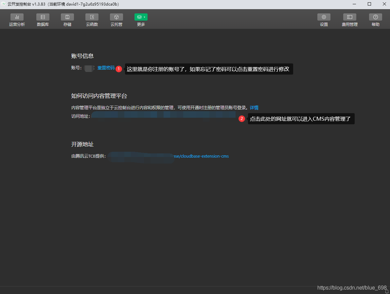Click the 由腾讯云TCB提供 label
The width and height of the screenshot is (390, 294).
pyautogui.click(x=89, y=156)
